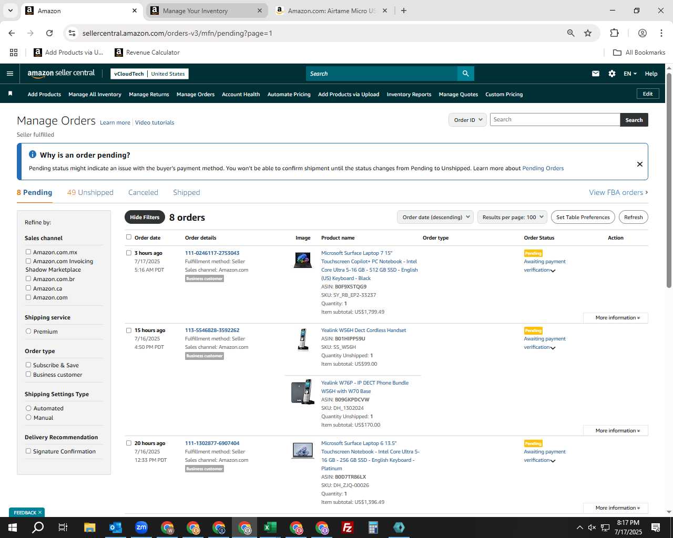The height and width of the screenshot is (538, 673).
Task: Select all orders checkbox in table header
Action: tap(129, 237)
